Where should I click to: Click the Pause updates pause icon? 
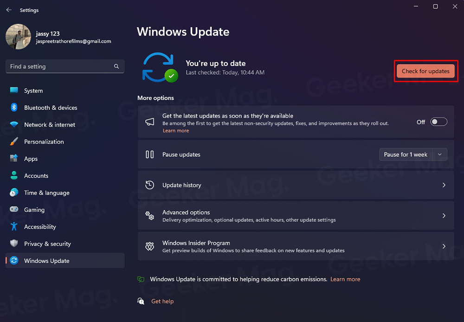(x=150, y=154)
